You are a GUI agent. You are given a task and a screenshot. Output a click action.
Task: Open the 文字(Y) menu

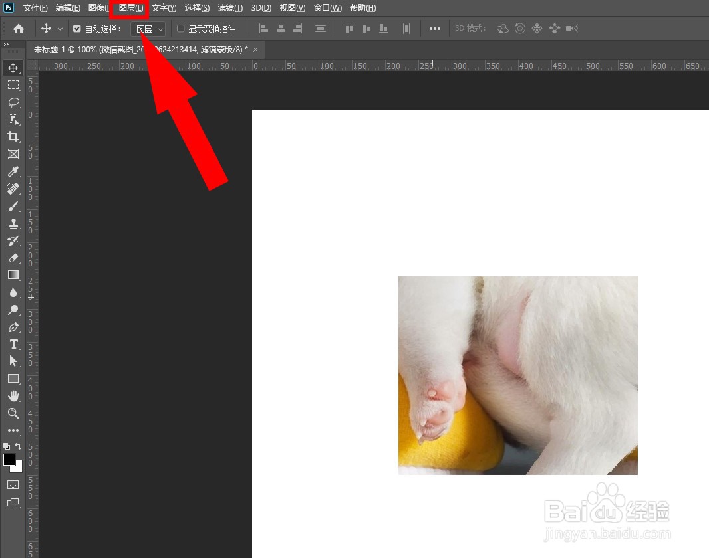[x=164, y=8]
